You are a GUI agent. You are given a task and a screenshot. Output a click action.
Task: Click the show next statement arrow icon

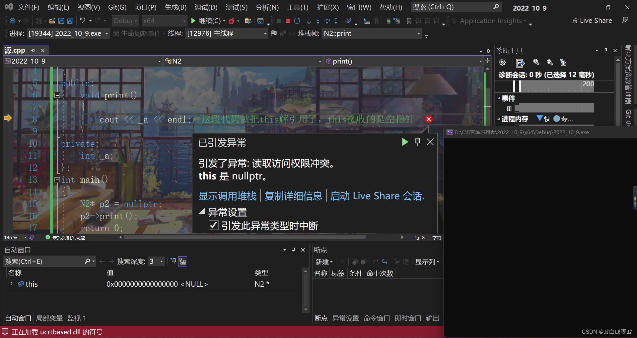(309, 21)
